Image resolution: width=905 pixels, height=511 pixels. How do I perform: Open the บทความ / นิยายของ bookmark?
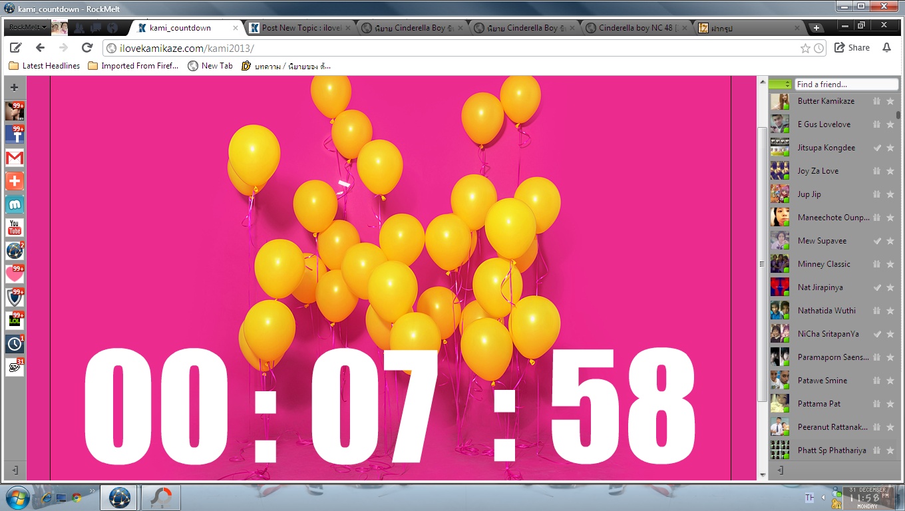click(x=286, y=66)
